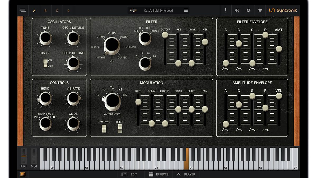The width and height of the screenshot is (317, 178).
Task: Enable the BPM SYNC switch
Action: pyautogui.click(x=104, y=128)
